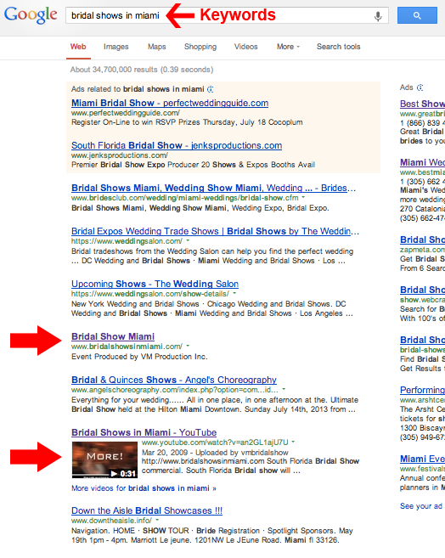445x558 pixels.
Task: Expand arrow next to https://www.weddingsalon.com/ URL
Action: (x=188, y=241)
